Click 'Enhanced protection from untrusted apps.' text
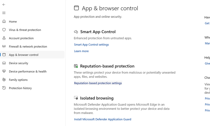Viewport: 210px width, 126px height. [103, 38]
